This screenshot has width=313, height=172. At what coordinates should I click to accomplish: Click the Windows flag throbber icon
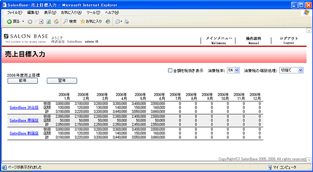307,13
